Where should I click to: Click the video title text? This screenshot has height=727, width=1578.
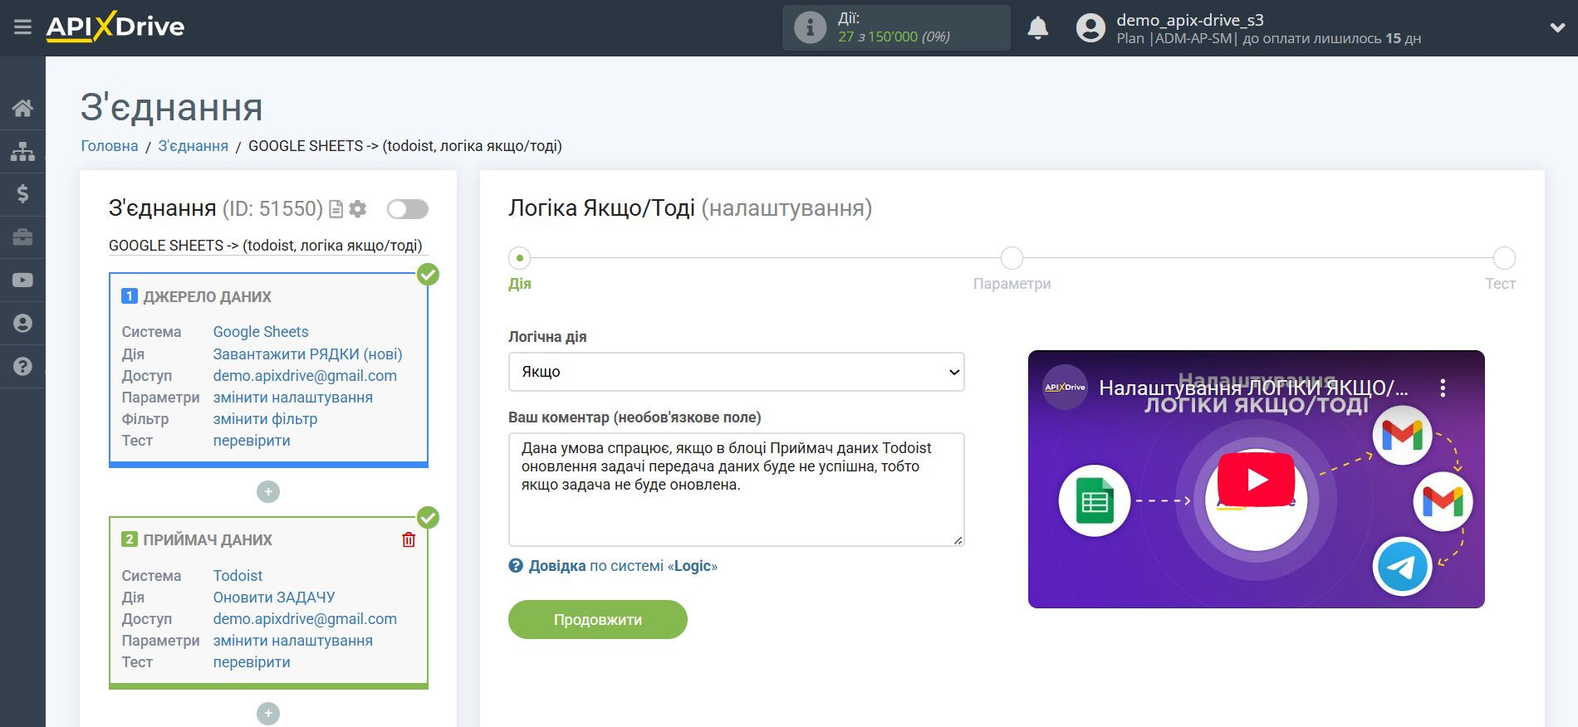pyautogui.click(x=1253, y=388)
